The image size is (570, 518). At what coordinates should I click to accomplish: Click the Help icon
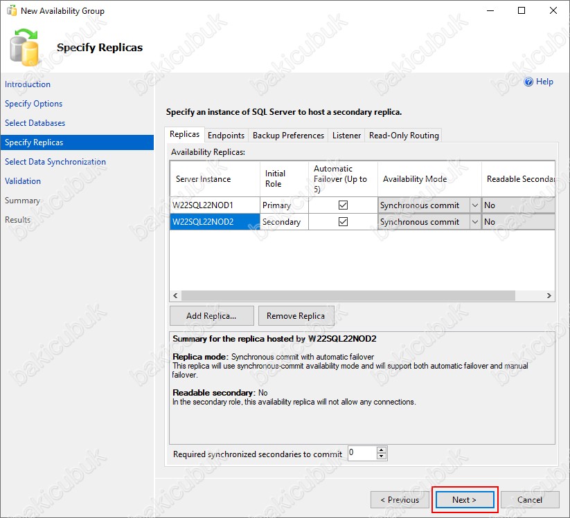pos(528,82)
